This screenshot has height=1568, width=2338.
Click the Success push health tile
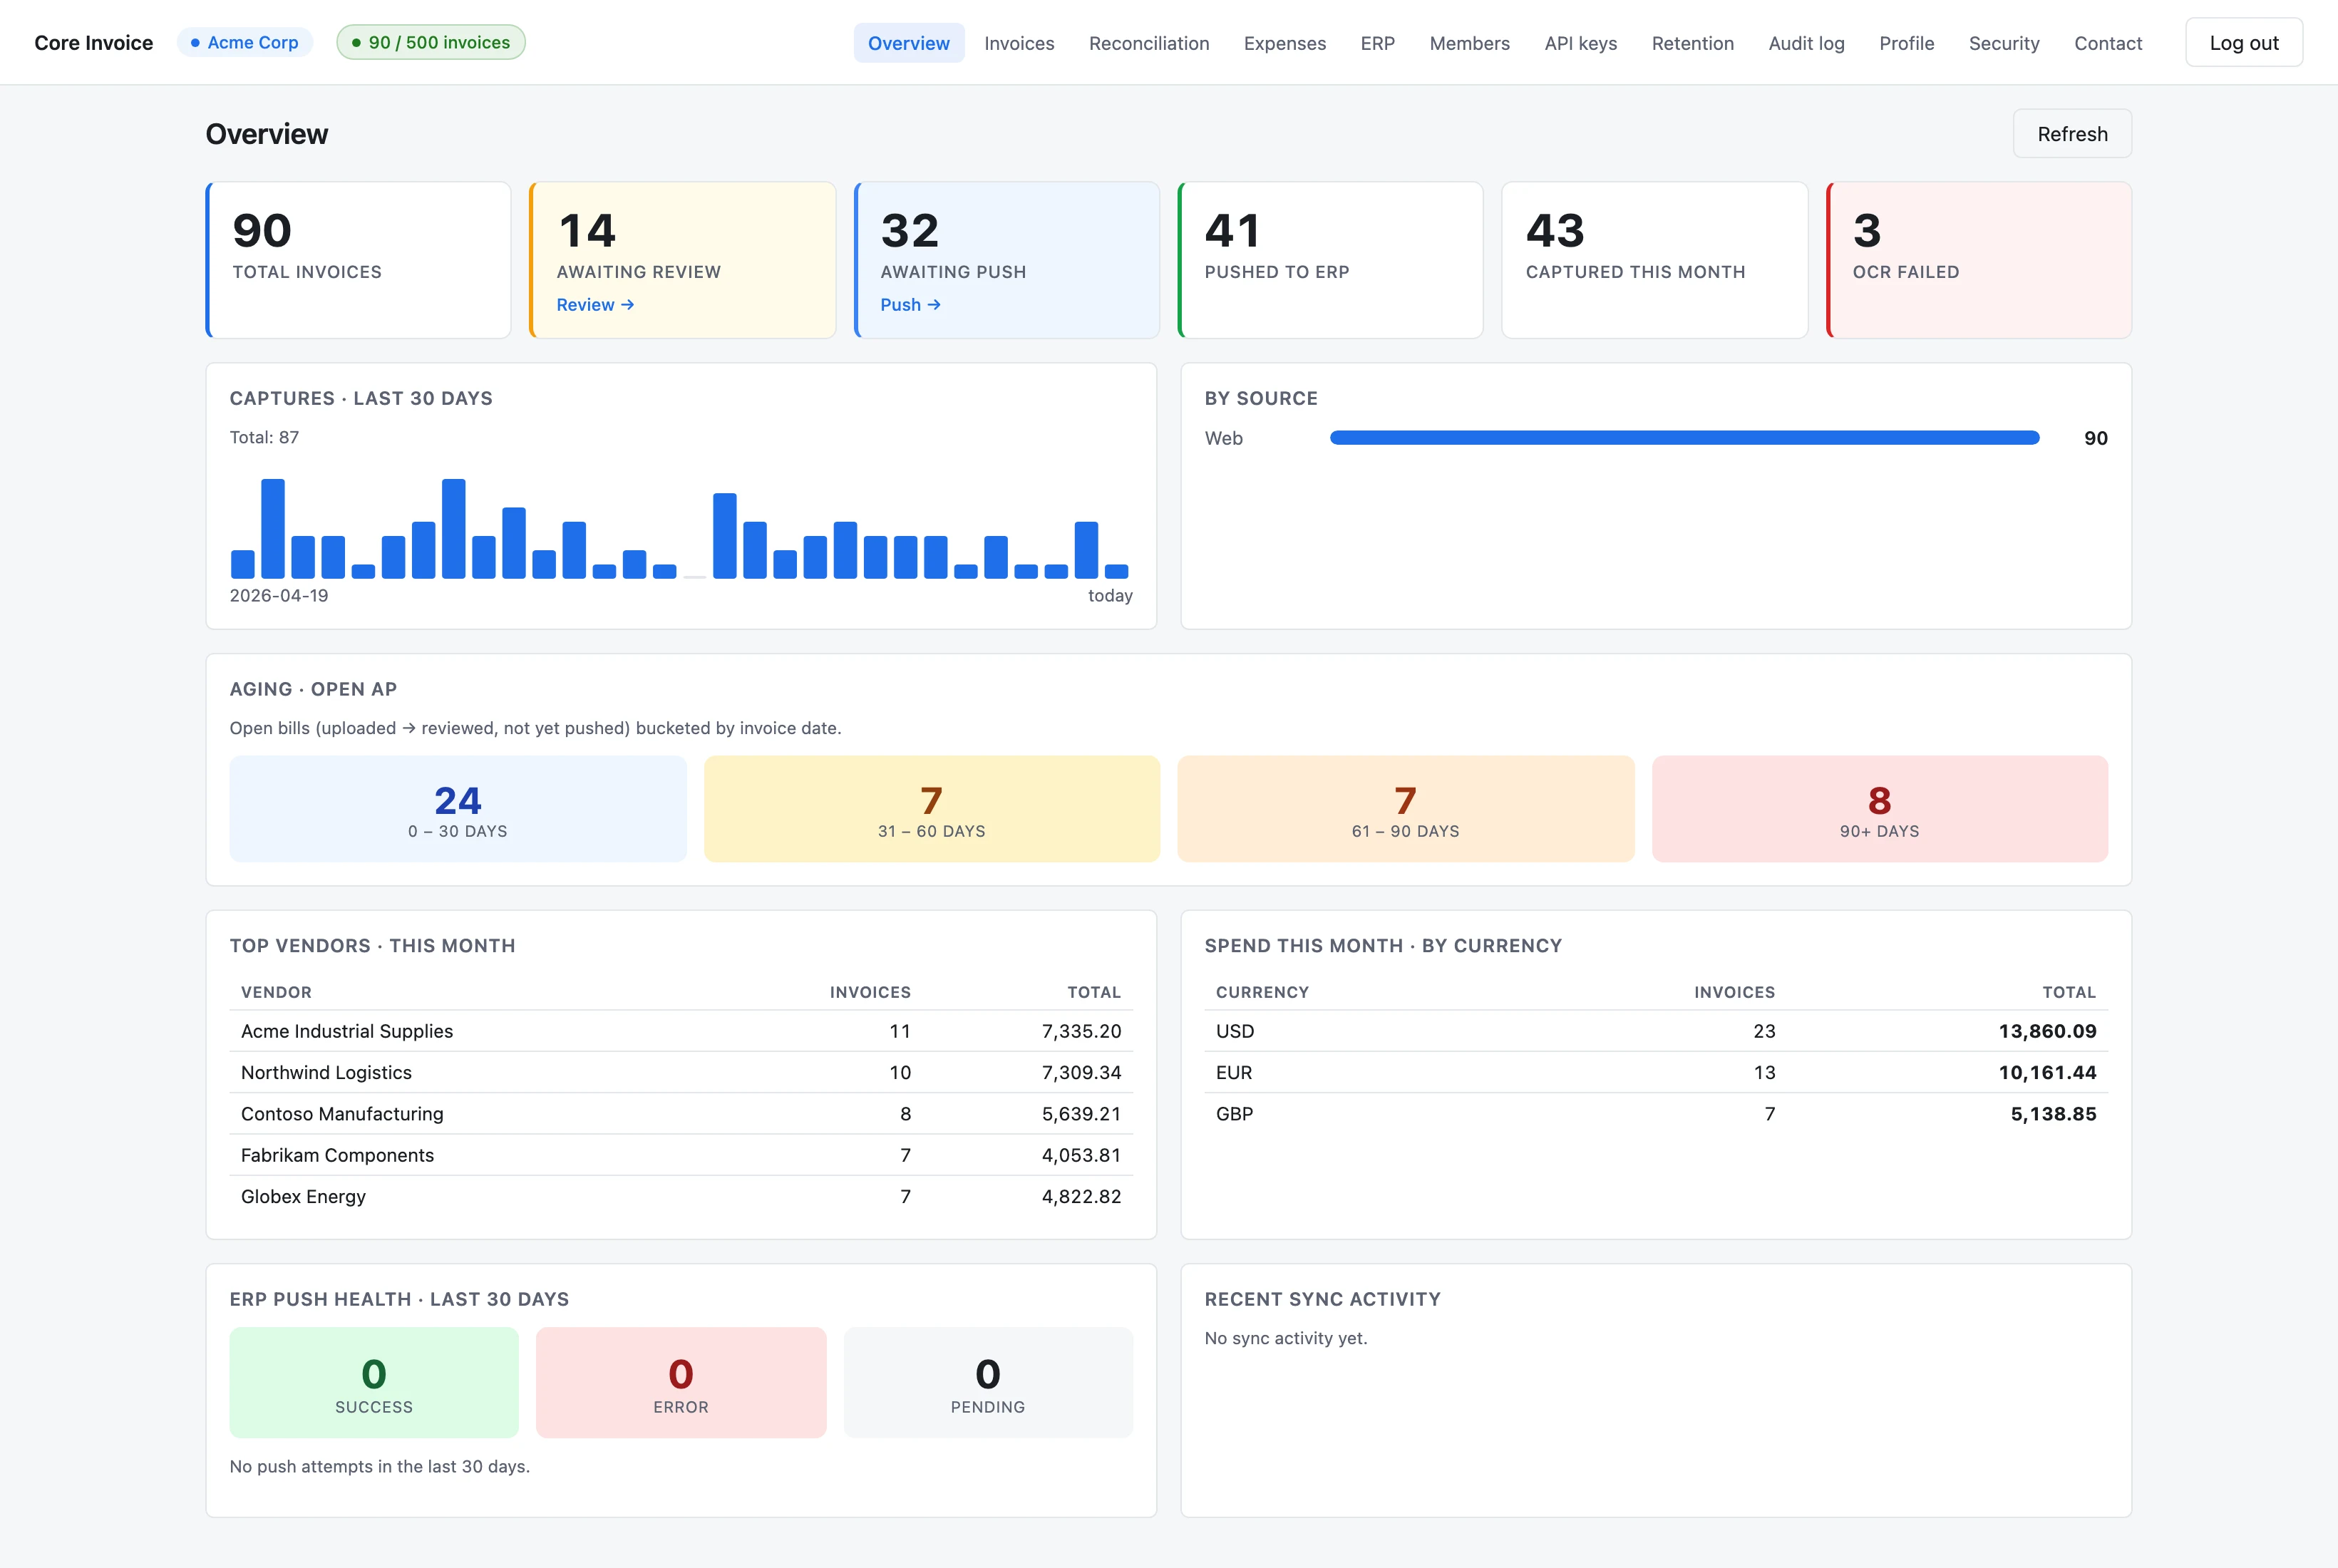(374, 1383)
